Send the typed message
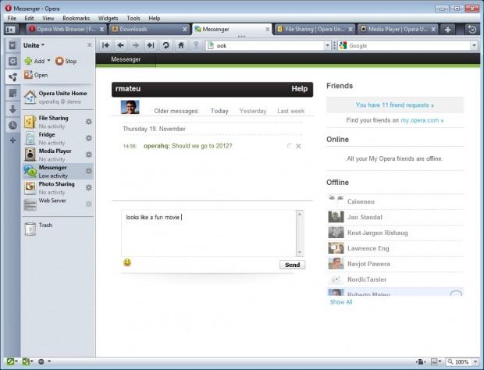Viewport: 484px width, 370px height. tap(292, 265)
